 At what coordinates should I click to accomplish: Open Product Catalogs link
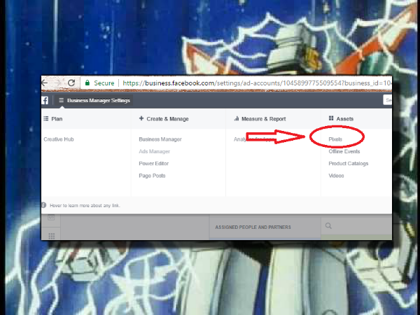pyautogui.click(x=349, y=163)
